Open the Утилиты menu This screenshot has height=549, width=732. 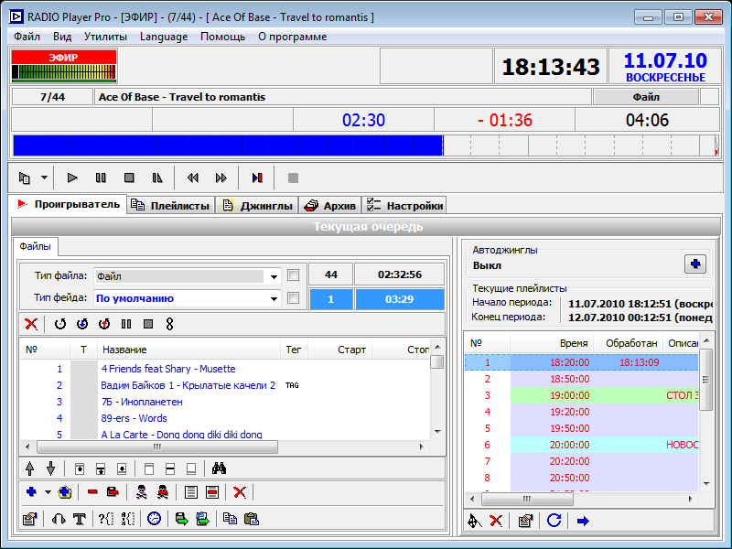tap(105, 37)
